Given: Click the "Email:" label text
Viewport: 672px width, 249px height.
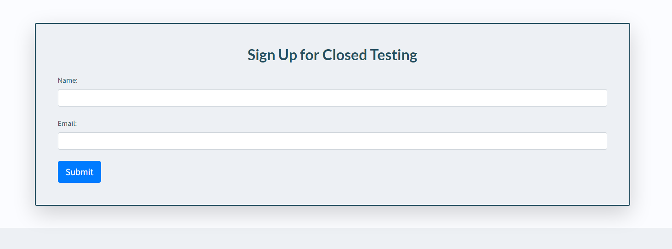Looking at the screenshot, I should coord(67,124).
